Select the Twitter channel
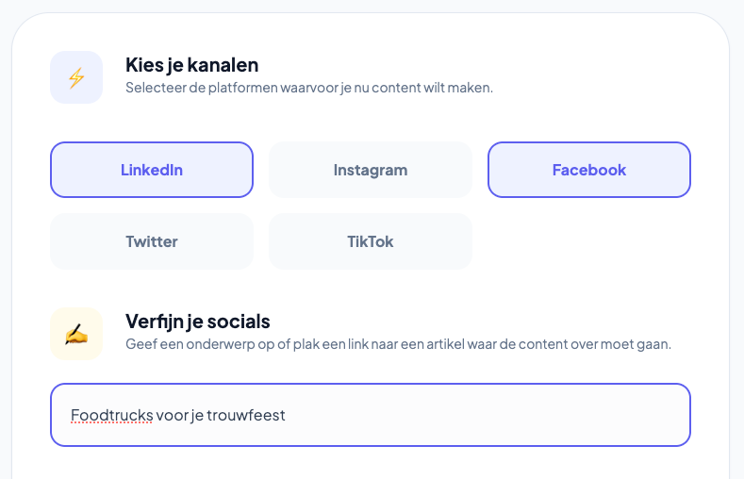The image size is (744, 479). tap(152, 241)
